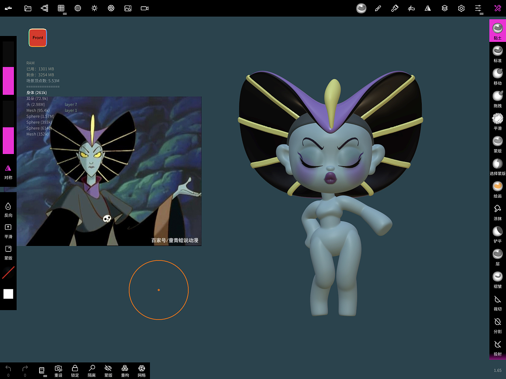Select the 蒙版 mask tool in right toolbar

(497, 144)
